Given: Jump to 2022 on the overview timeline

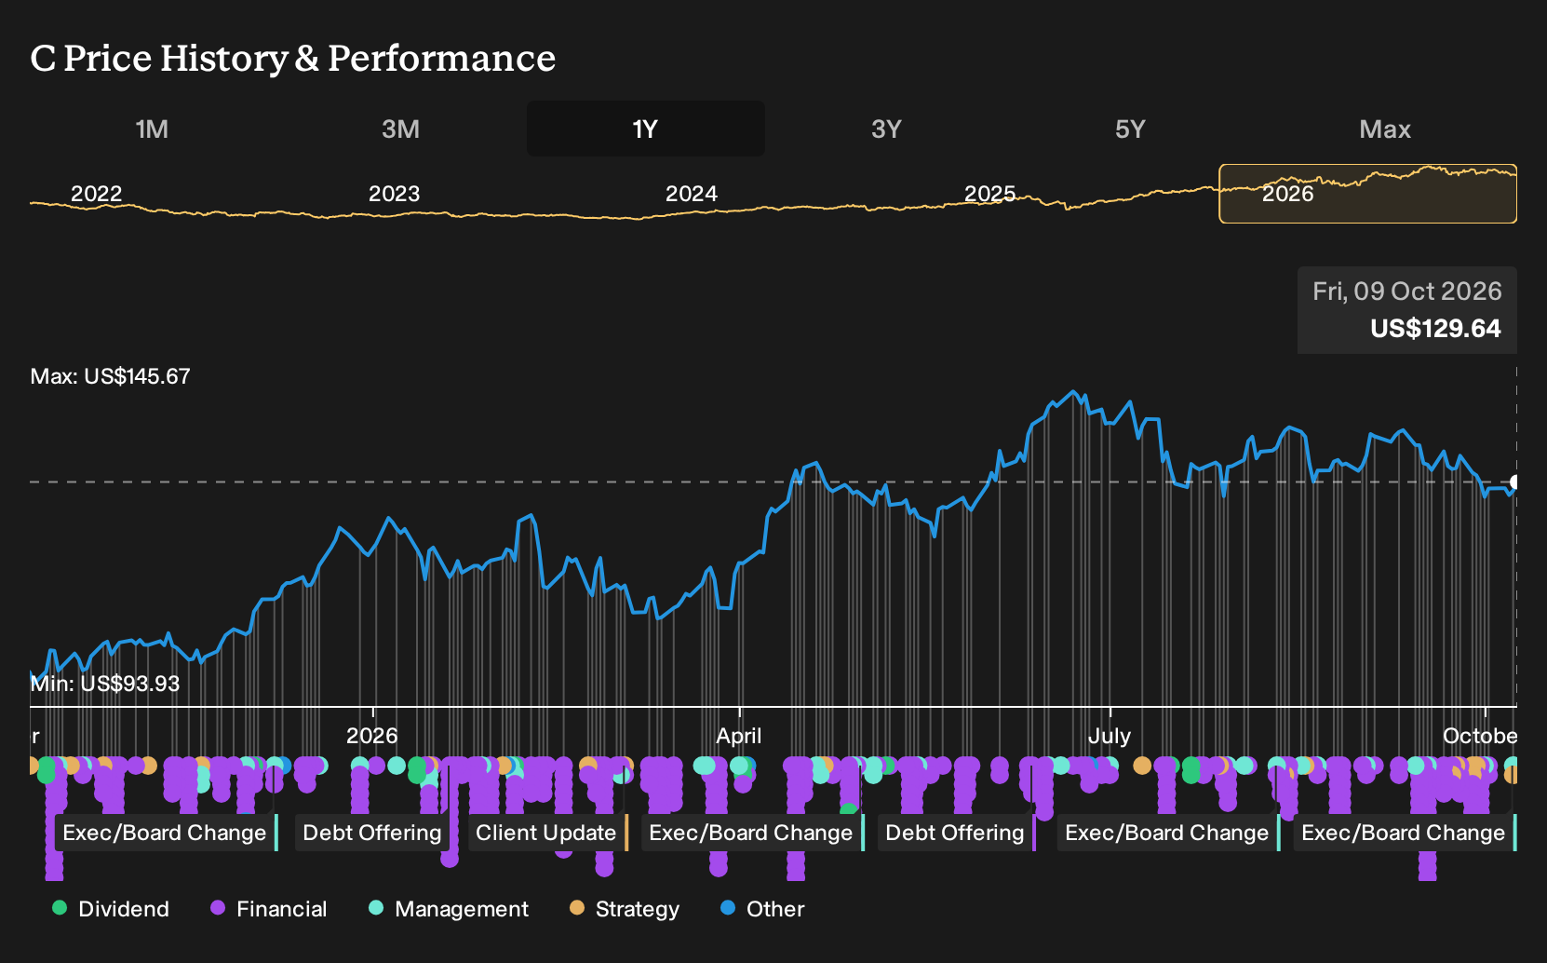Looking at the screenshot, I should pos(97,194).
